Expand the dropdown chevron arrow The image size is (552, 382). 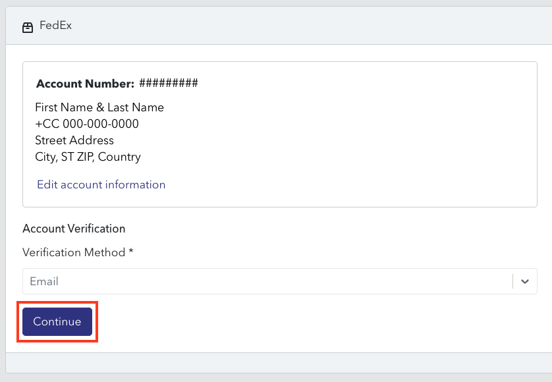pyautogui.click(x=525, y=281)
